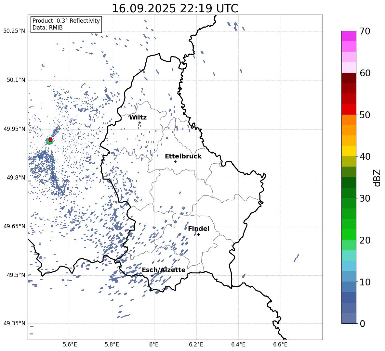Click the 20 colorbar tick label
This screenshot has height=351, width=385.
(365, 240)
